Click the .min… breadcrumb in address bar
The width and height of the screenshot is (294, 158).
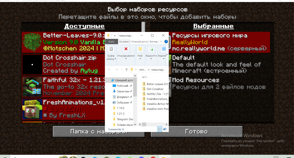pyautogui.click(x=142, y=70)
